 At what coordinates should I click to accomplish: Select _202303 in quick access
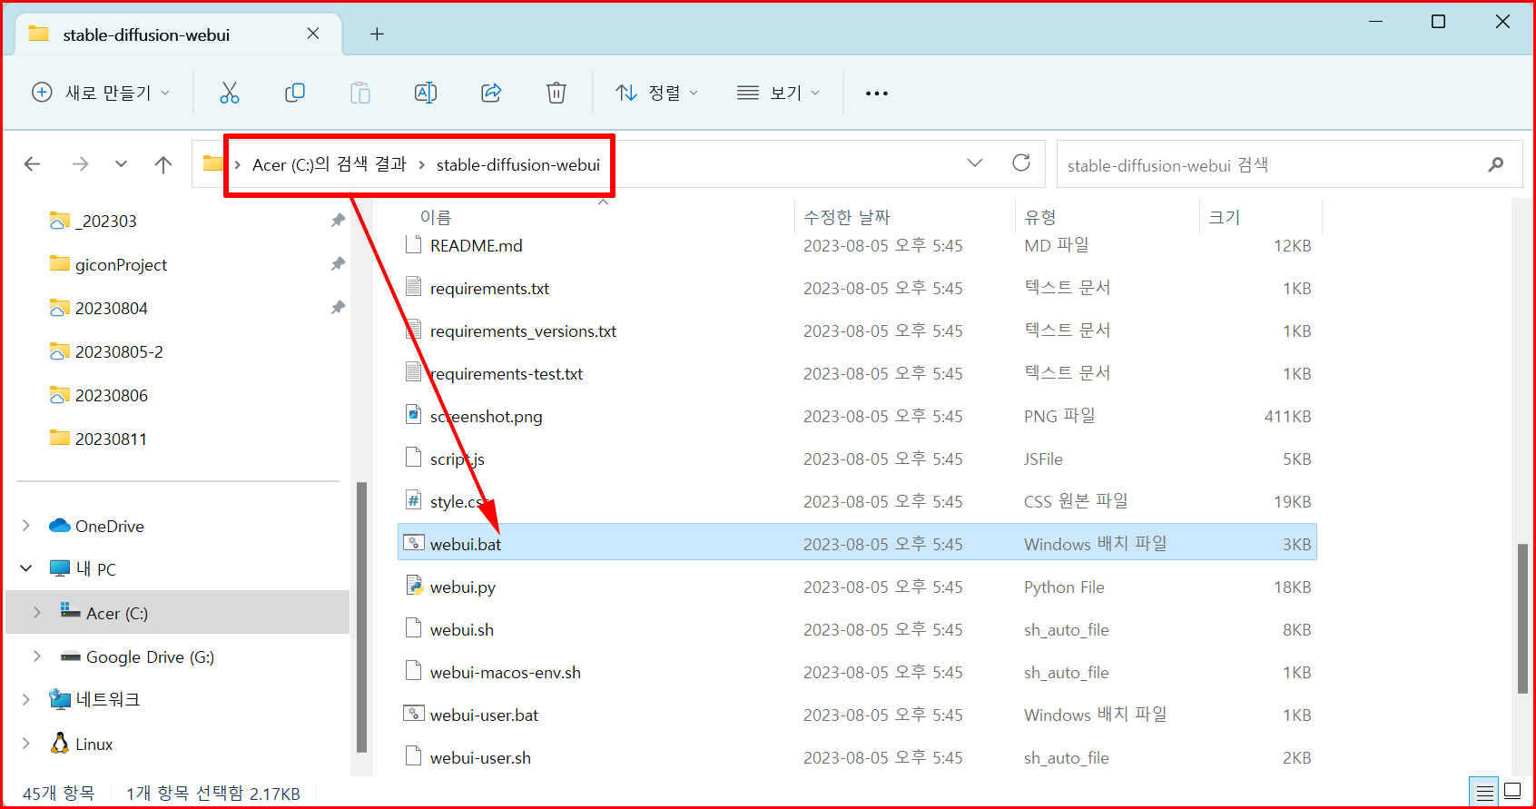coord(106,221)
